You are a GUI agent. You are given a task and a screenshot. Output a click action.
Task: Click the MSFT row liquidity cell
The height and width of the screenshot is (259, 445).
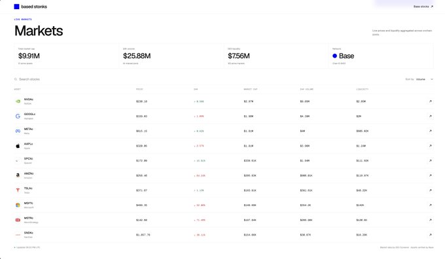point(360,205)
